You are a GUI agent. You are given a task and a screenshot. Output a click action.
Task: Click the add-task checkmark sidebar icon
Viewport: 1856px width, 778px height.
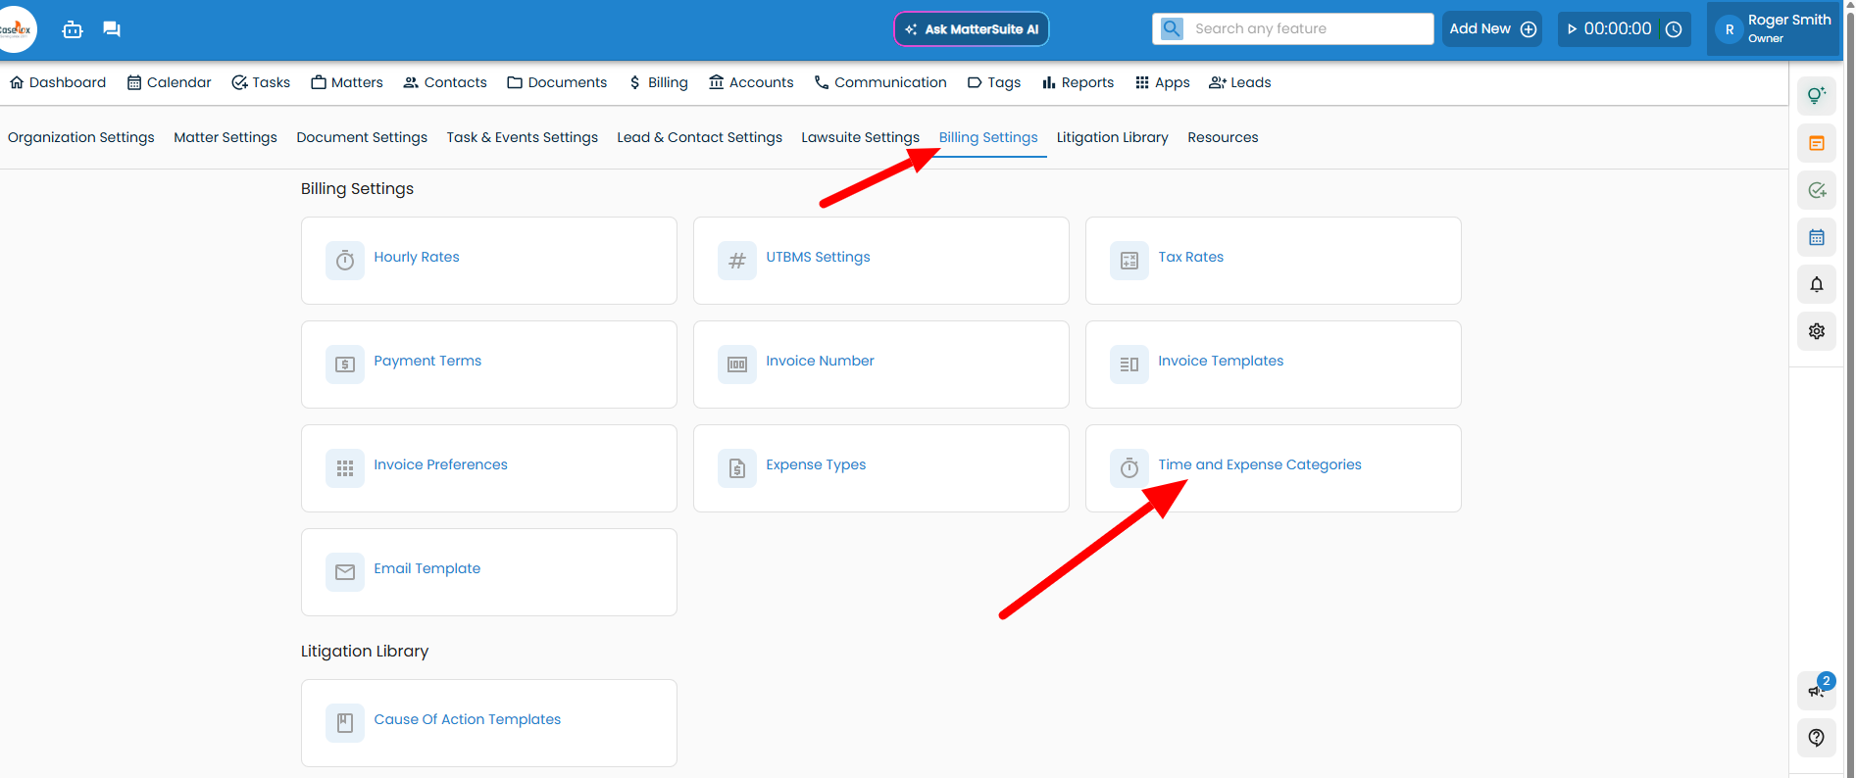(x=1816, y=190)
